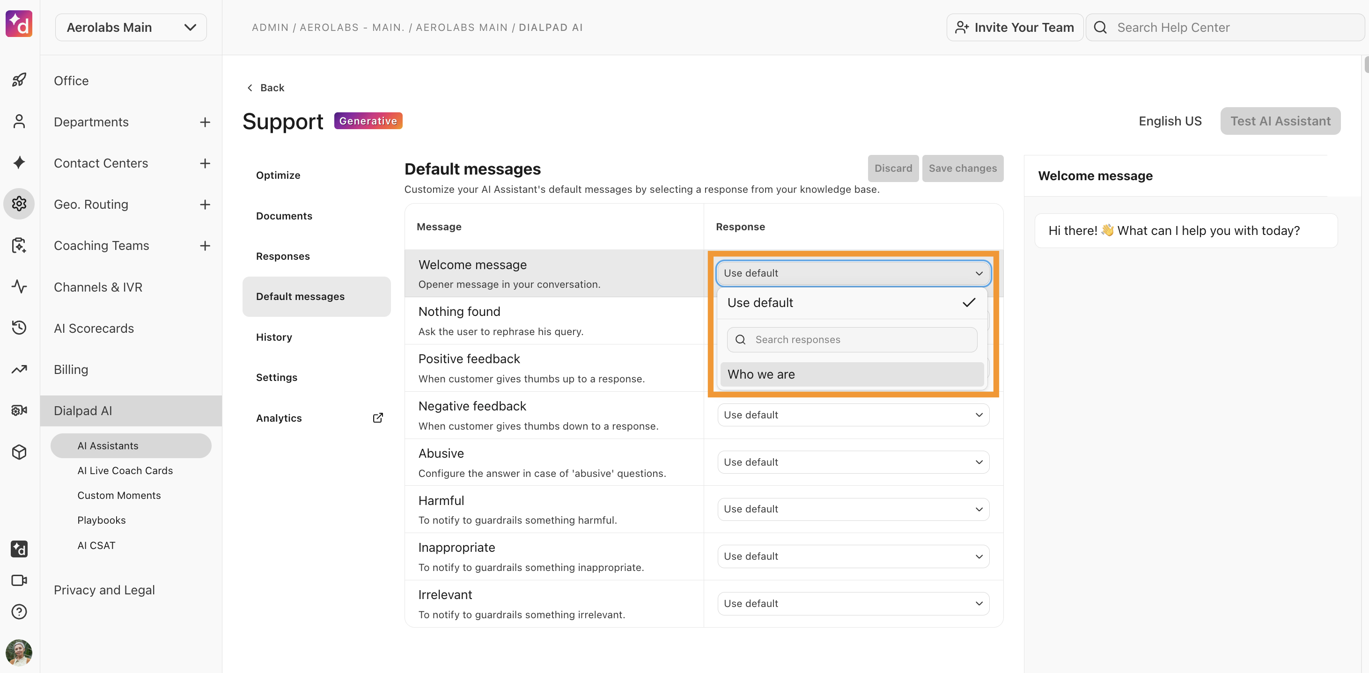The height and width of the screenshot is (673, 1369).
Task: Select AI Live Coach Cards
Action: (x=125, y=471)
